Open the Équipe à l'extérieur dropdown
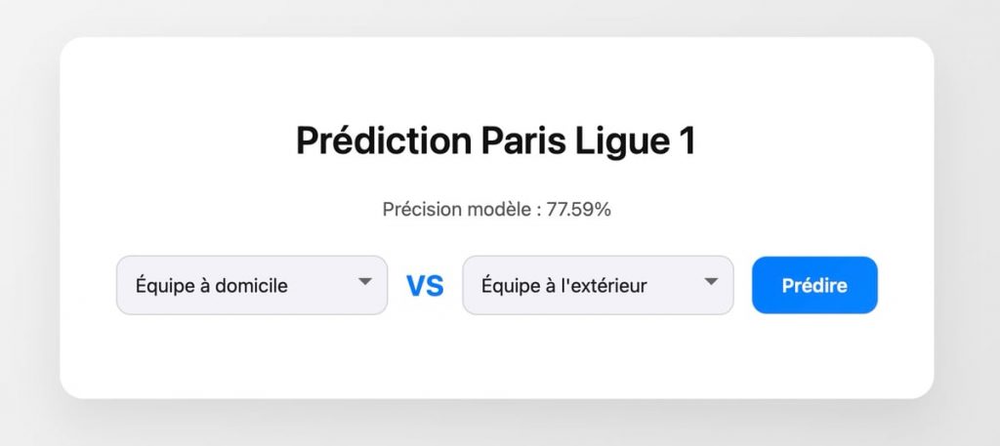Viewport: 1000px width, 446px height. click(597, 285)
